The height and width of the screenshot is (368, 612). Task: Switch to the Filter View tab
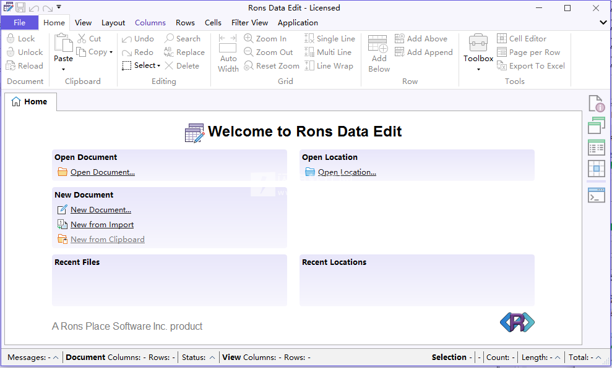pyautogui.click(x=249, y=23)
